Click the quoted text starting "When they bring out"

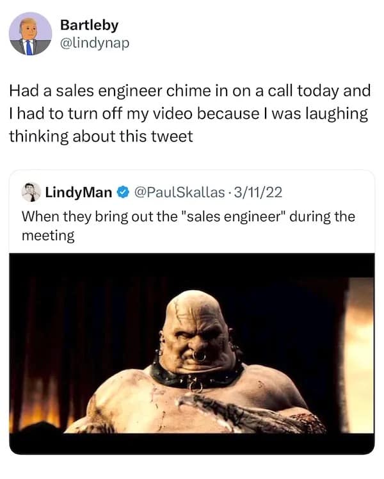coord(186,216)
